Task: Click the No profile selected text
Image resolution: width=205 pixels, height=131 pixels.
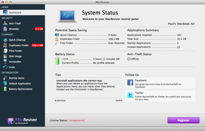Action: [x=104, y=63]
